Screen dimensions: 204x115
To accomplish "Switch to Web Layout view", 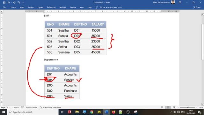I will tap(174, 107).
